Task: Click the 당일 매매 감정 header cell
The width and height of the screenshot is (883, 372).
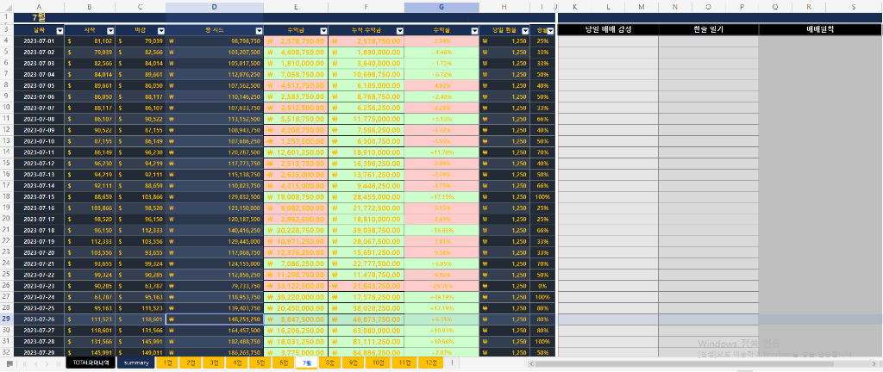Action: pyautogui.click(x=608, y=29)
